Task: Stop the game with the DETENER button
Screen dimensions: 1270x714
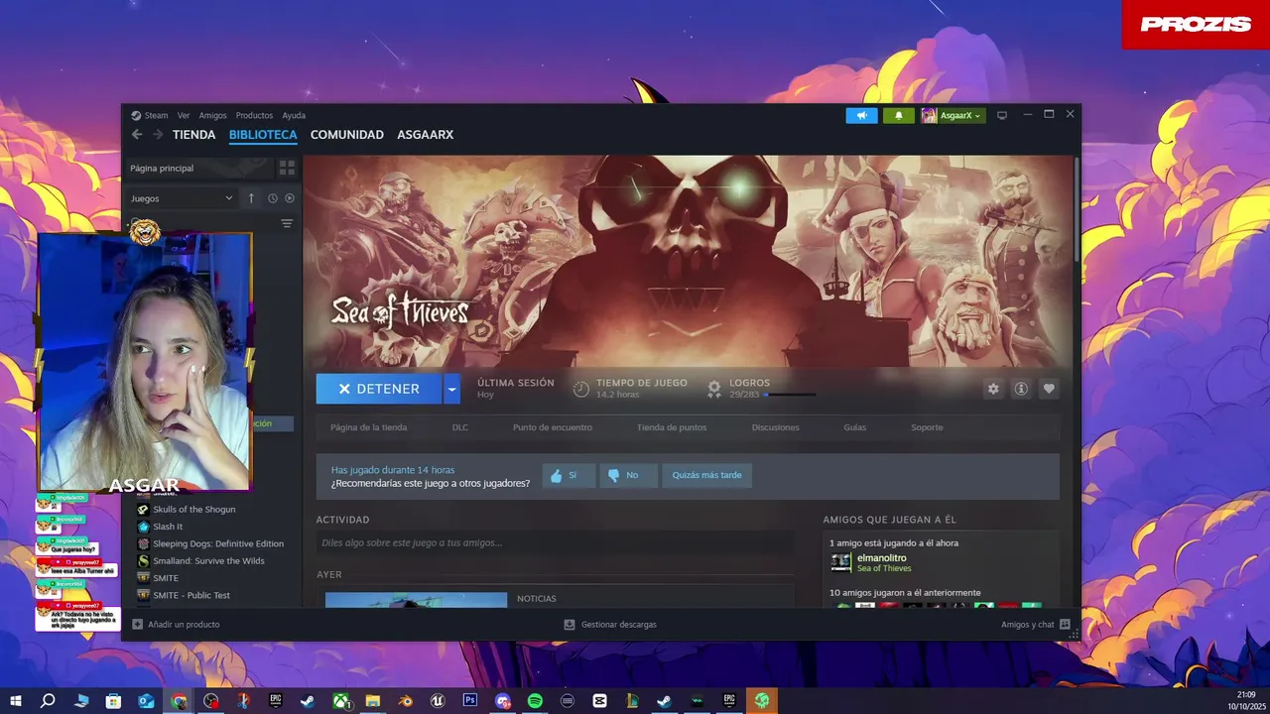Action: click(x=379, y=389)
